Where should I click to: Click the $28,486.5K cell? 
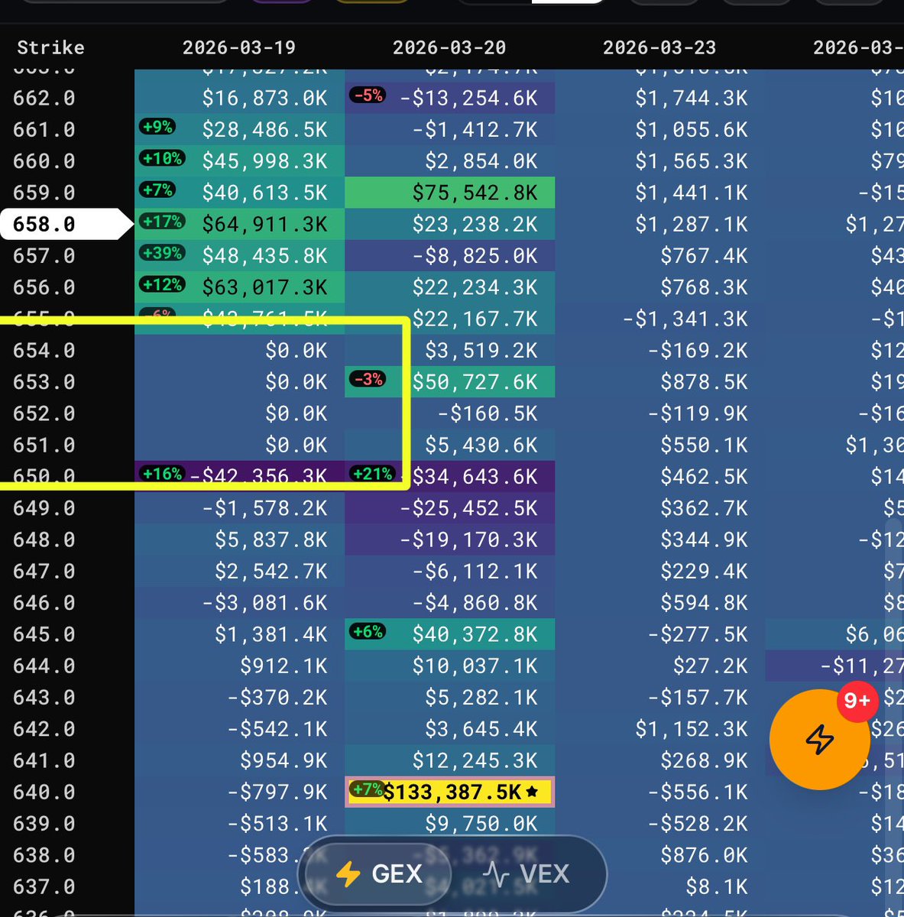point(240,130)
